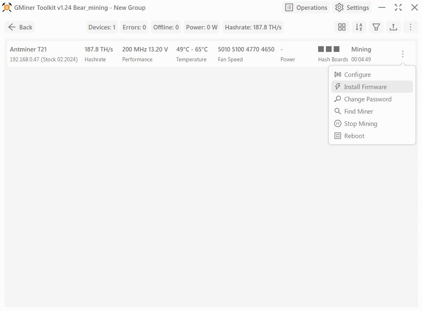Open the funnel filter icon
This screenshot has width=422, height=311.
pyautogui.click(x=376, y=27)
